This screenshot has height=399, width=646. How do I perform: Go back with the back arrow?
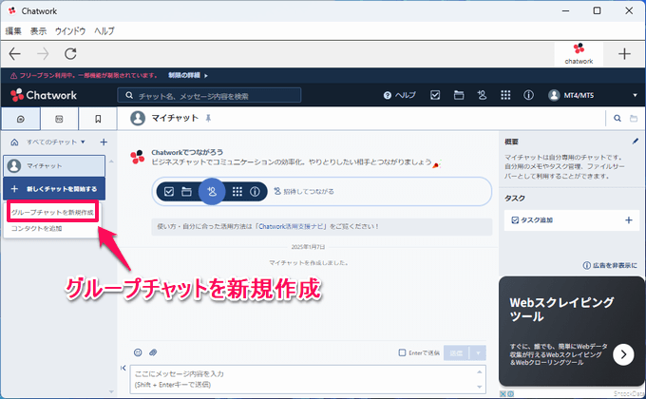[x=15, y=53]
